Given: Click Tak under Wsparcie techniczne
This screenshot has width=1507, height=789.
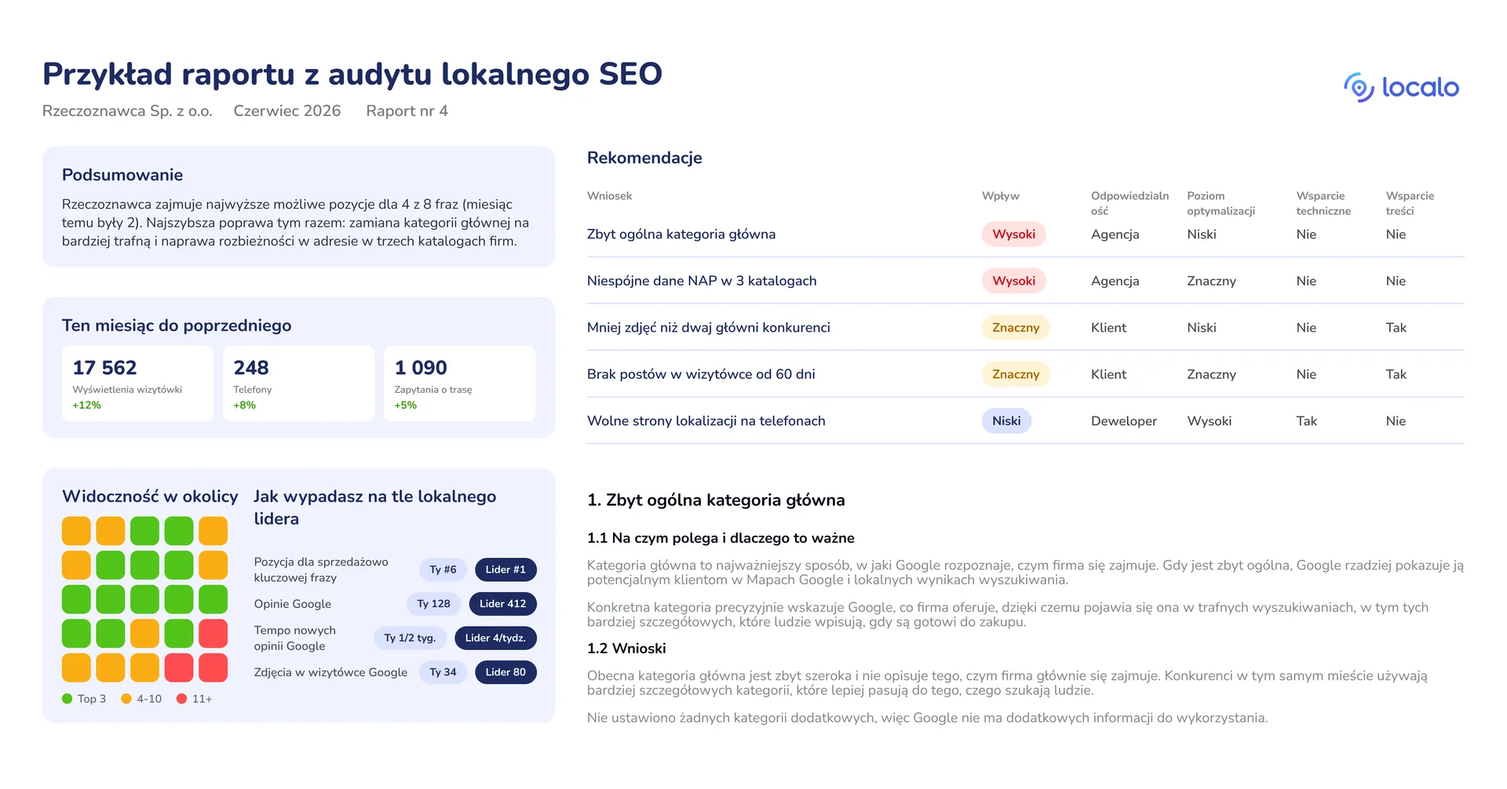Looking at the screenshot, I should [1306, 421].
